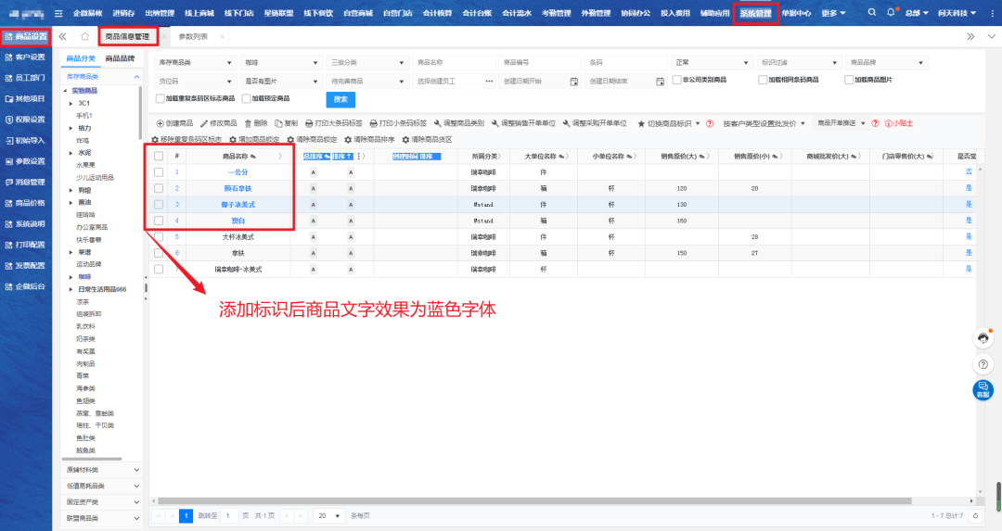The height and width of the screenshot is (531, 1002).
Task: Click the 创建商品 plus icon
Action: click(x=159, y=123)
